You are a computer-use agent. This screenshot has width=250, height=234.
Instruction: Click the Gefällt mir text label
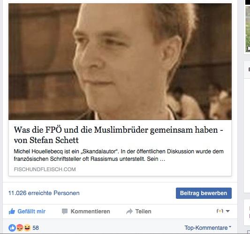pyautogui.click(x=31, y=211)
